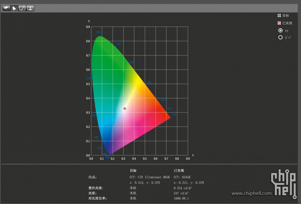
Task: Click the target text 'CCT: CIE Illuminant D65K'
Action: click(150, 177)
